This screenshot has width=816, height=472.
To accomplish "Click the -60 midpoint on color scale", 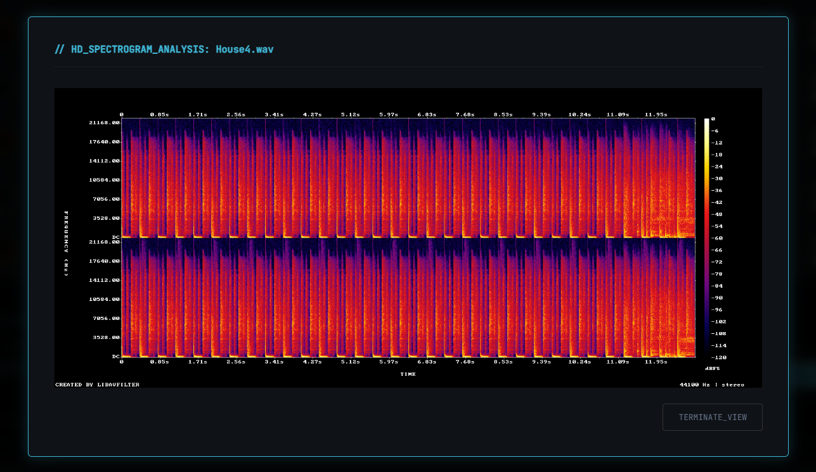I will [x=718, y=238].
